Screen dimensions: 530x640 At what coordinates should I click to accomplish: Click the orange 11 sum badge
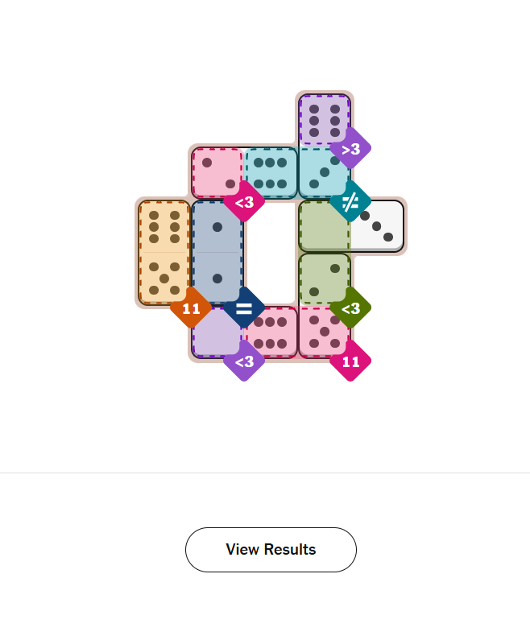tap(191, 308)
